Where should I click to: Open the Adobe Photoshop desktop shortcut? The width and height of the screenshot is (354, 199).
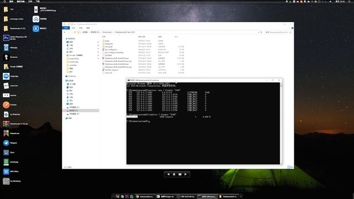6,38
